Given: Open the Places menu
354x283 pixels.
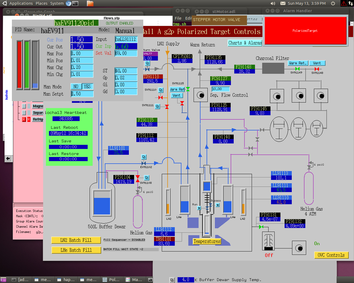Looking at the screenshot, I should pyautogui.click(x=41, y=3).
